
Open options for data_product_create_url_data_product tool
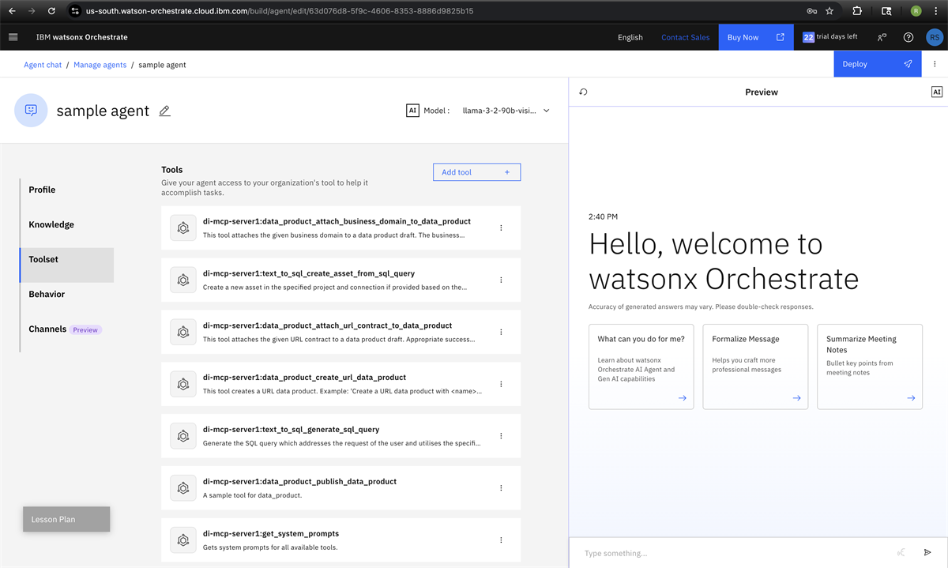pos(501,384)
